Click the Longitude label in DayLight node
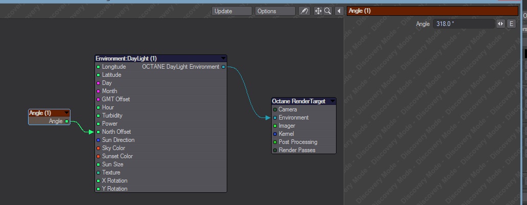527x205 pixels. point(114,67)
